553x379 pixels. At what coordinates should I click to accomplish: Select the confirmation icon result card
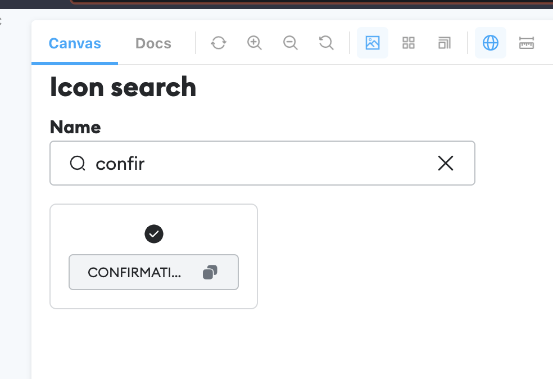pyautogui.click(x=154, y=256)
